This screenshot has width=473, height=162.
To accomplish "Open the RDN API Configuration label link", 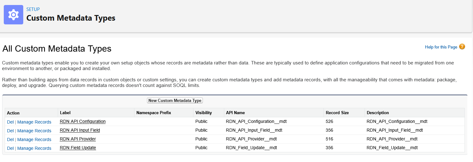I will pyautogui.click(x=83, y=121).
